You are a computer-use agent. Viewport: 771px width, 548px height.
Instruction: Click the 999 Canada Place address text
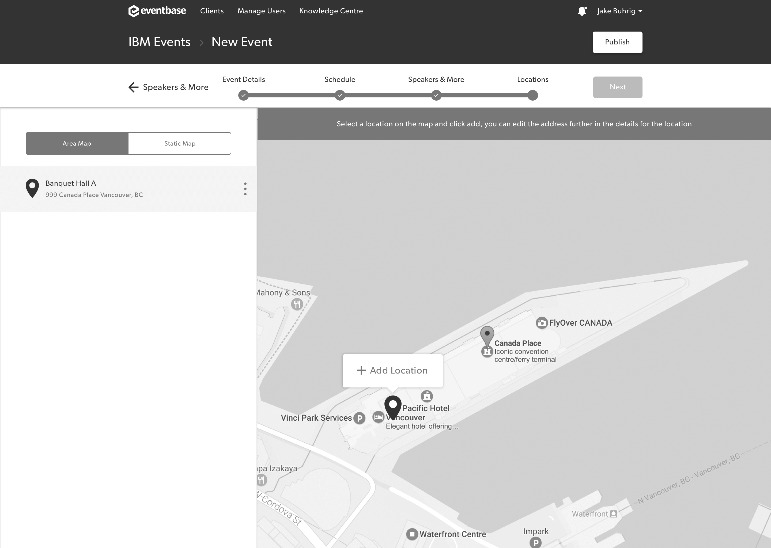click(94, 195)
